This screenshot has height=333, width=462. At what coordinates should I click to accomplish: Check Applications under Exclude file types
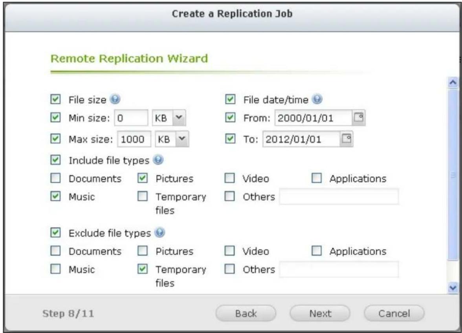click(x=317, y=251)
